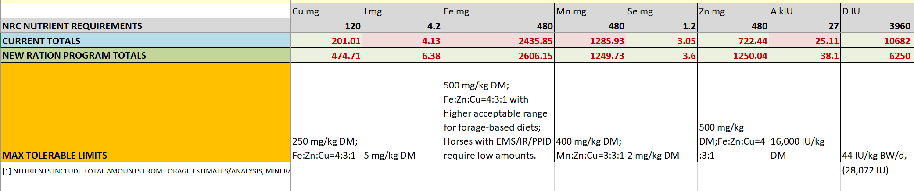The width and height of the screenshot is (914, 191).
Task: Select the 16,000 IU/kg DM limit cell
Action: coord(804,112)
